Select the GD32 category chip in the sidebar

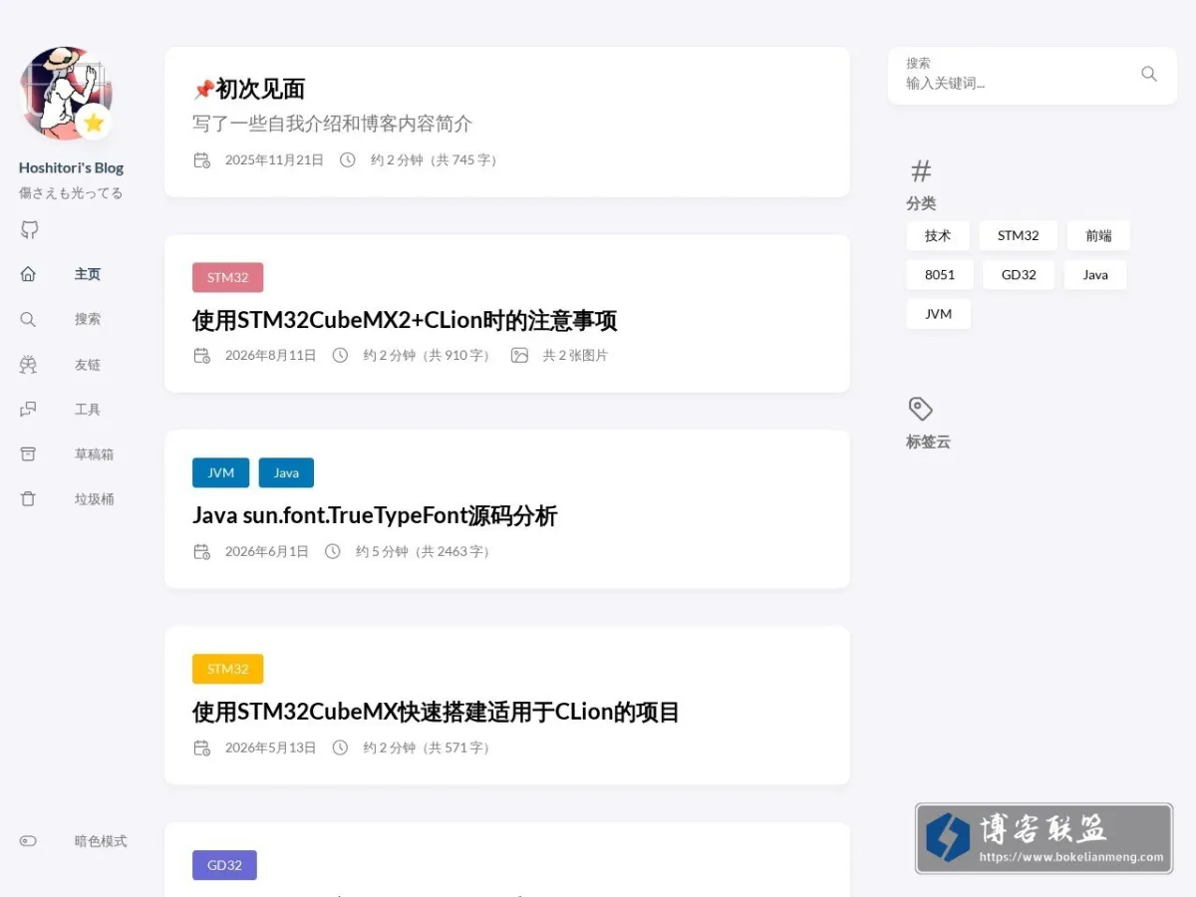[x=1019, y=275]
